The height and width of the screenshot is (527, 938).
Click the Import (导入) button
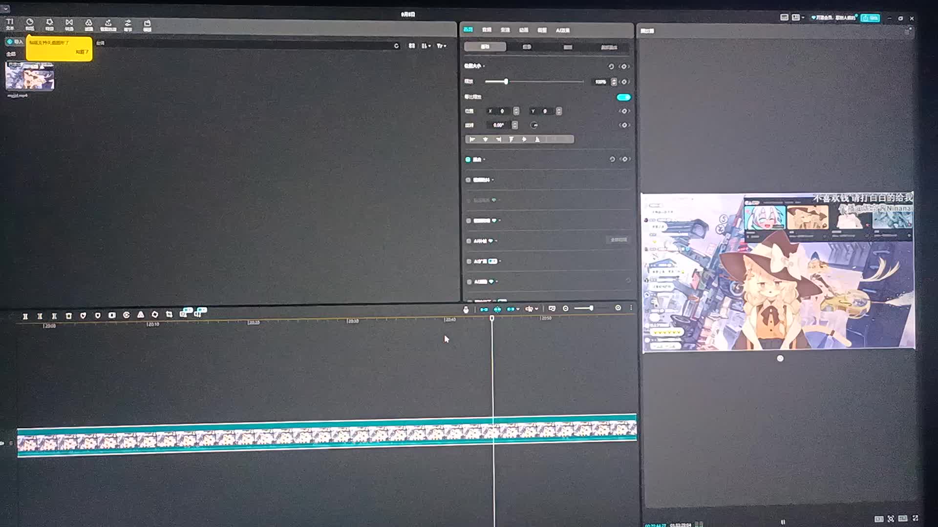coord(15,42)
